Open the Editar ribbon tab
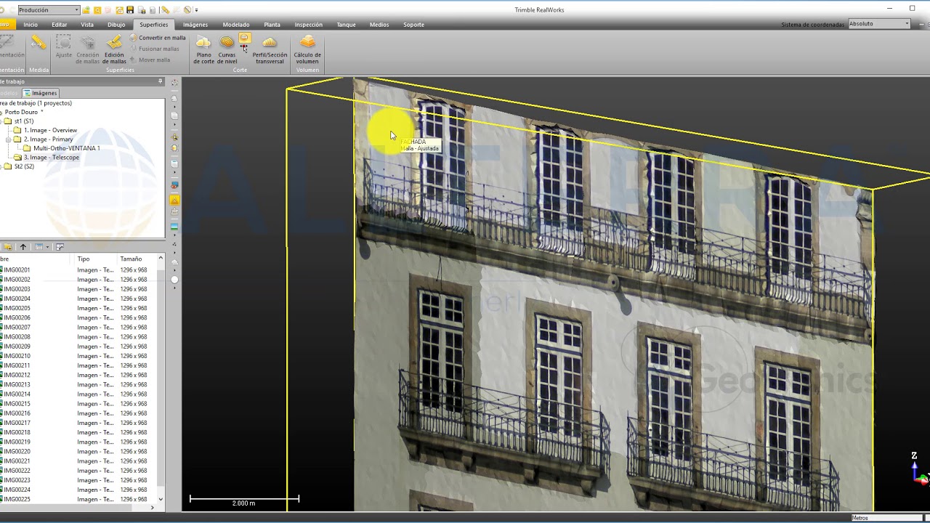This screenshot has height=523, width=930. pyautogui.click(x=60, y=25)
